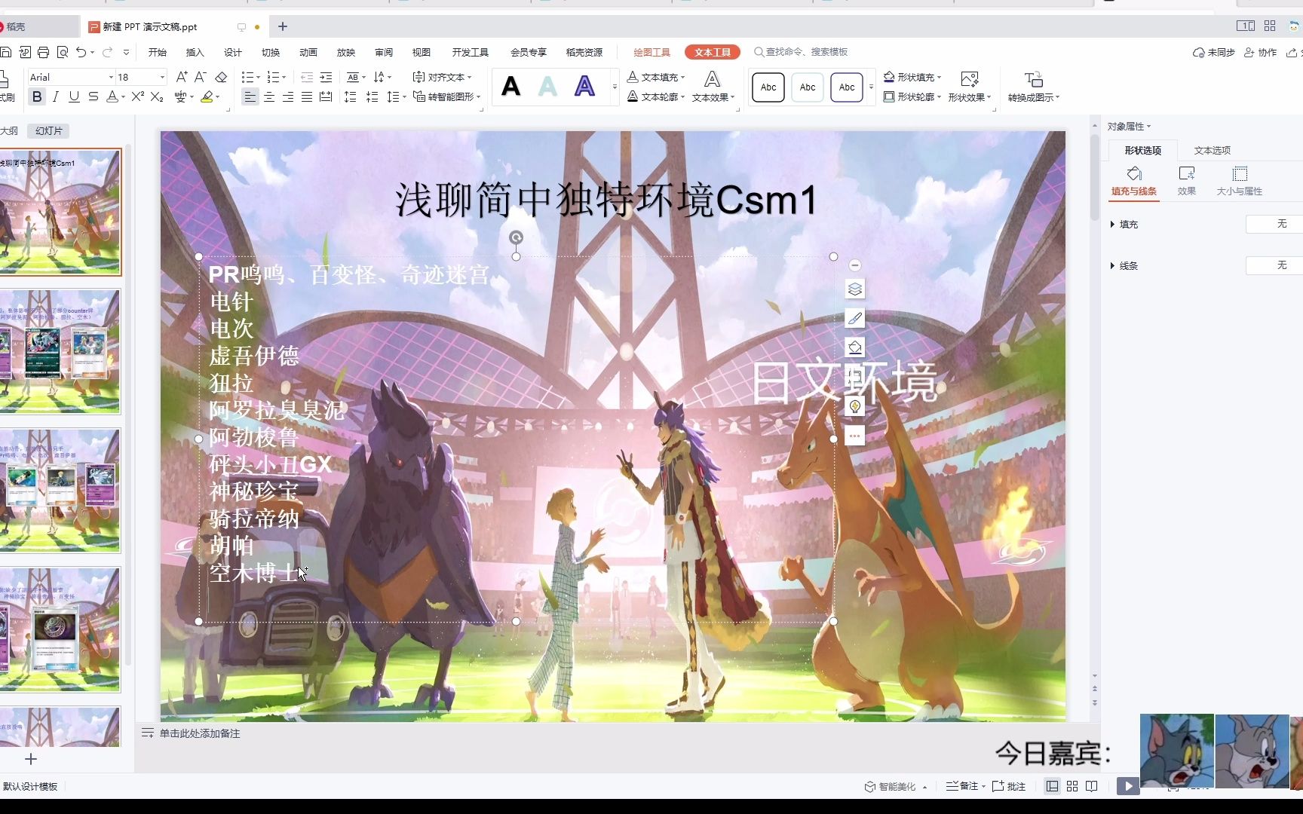This screenshot has width=1303, height=814.
Task: Toggle strikethrough formatting
Action: pos(93,96)
